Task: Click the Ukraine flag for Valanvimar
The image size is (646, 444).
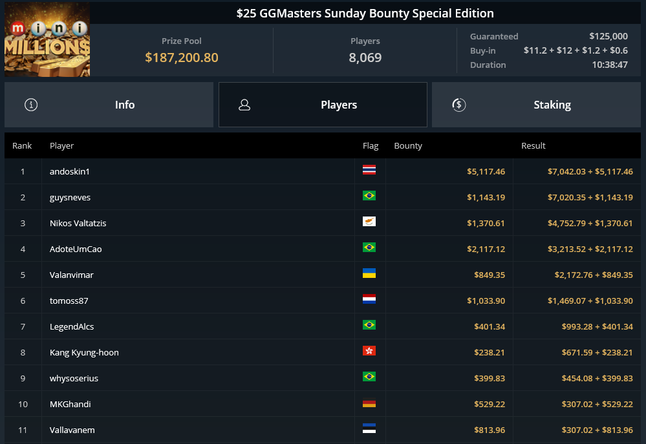Action: [x=369, y=273]
